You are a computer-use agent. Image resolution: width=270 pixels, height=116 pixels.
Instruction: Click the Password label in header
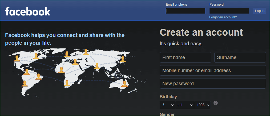(x=216, y=5)
